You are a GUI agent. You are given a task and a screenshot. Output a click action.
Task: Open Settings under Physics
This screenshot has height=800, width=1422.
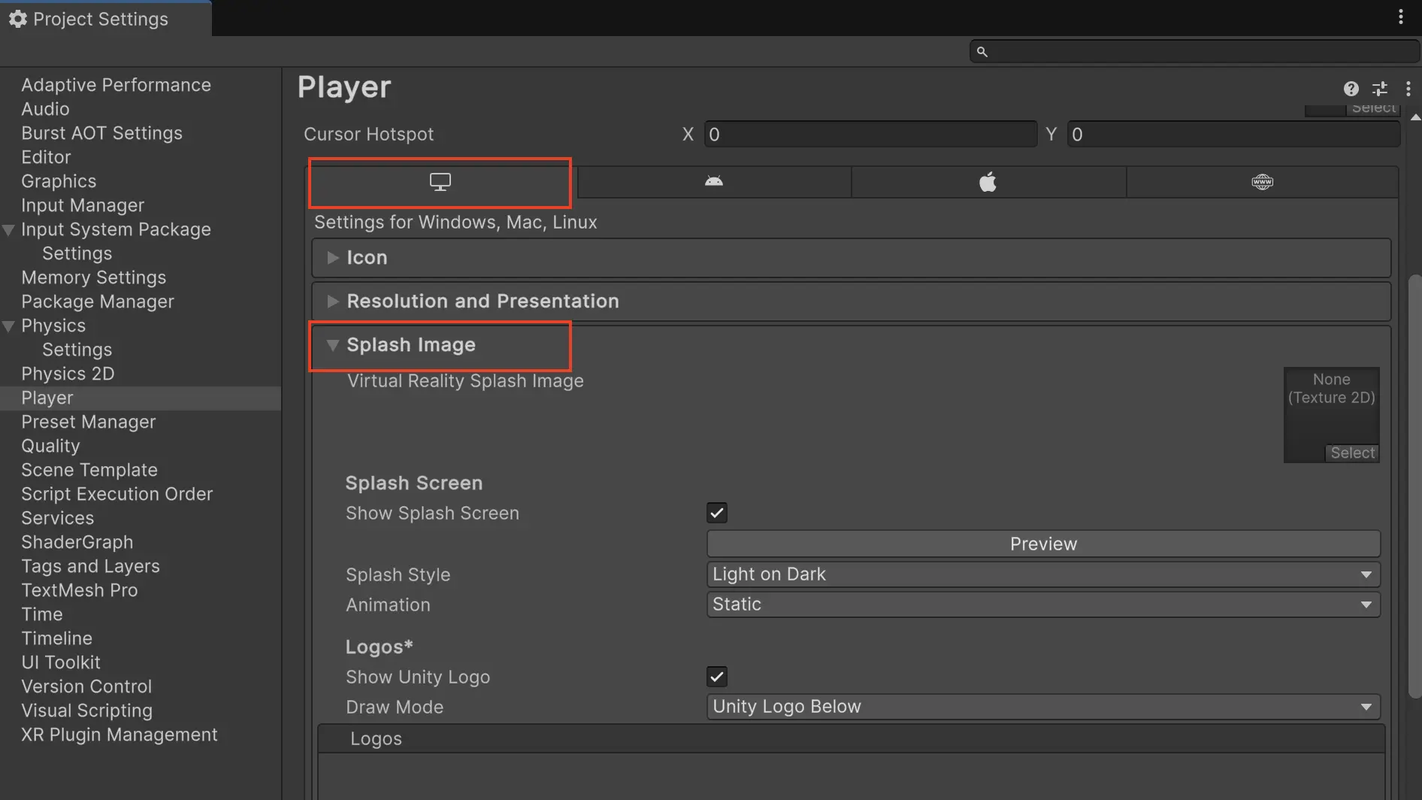pos(77,350)
